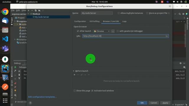Click OK to confirm the configuration

pyautogui.click(x=142, y=103)
